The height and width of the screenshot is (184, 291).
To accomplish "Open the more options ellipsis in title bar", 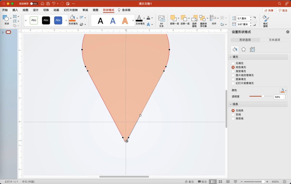I will click(74, 4).
